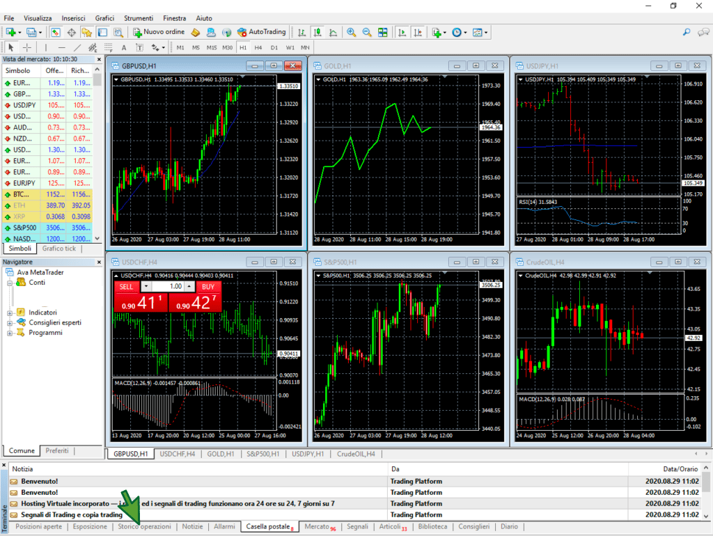The height and width of the screenshot is (536, 713).
Task: Switch to the USDCHF,H4 chart tab
Action: (x=177, y=454)
